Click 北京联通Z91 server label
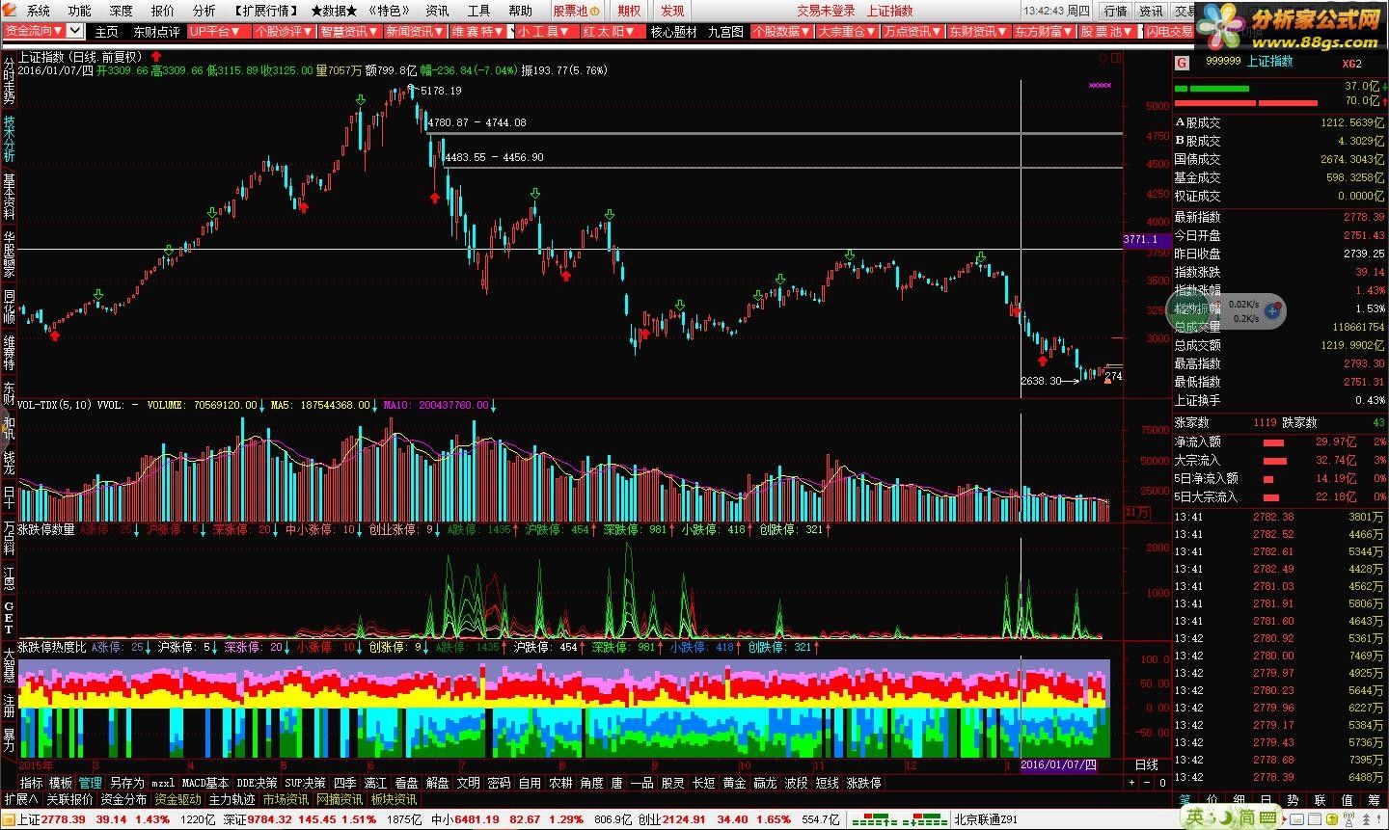This screenshot has width=1389, height=830. click(988, 820)
